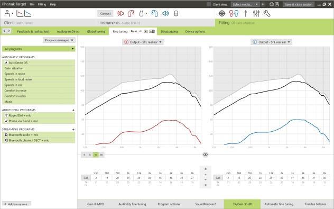The width and height of the screenshot is (334, 209).
Task: Open the All programs dropdown
Action: click(39, 49)
